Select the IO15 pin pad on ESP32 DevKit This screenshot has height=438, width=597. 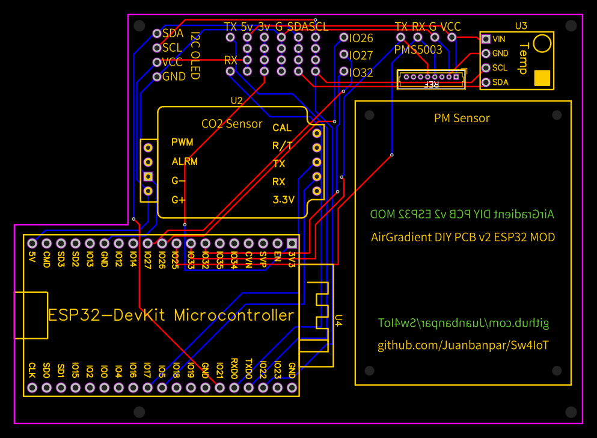(75, 387)
